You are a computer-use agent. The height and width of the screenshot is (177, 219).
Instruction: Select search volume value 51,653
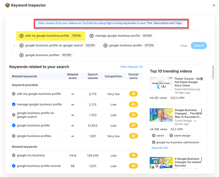(93, 126)
